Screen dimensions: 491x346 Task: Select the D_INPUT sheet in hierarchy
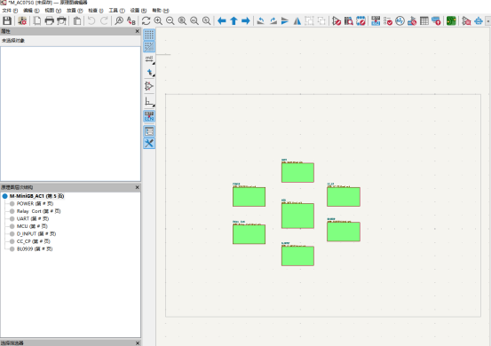[x=36, y=233]
